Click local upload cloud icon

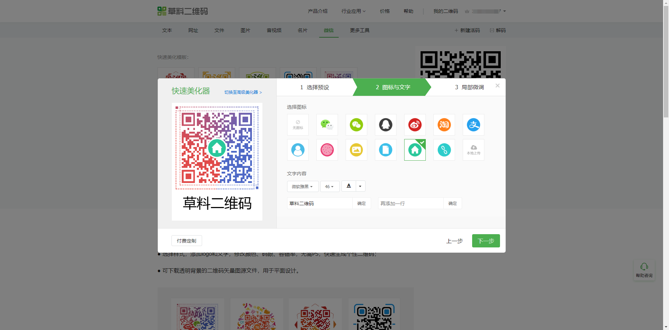point(474,150)
